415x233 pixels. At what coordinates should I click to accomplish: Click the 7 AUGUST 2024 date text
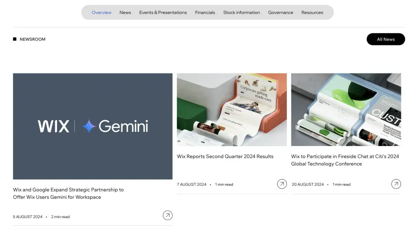[x=191, y=184]
